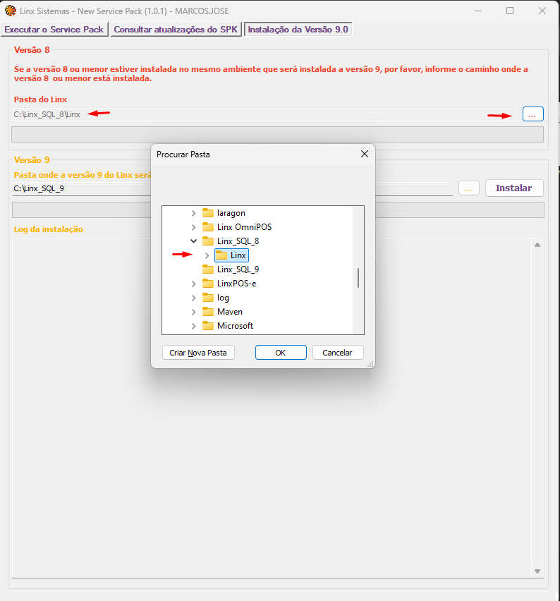This screenshot has height=601, width=560.
Task: Click the Microsoft folder icon
Action: tap(208, 326)
